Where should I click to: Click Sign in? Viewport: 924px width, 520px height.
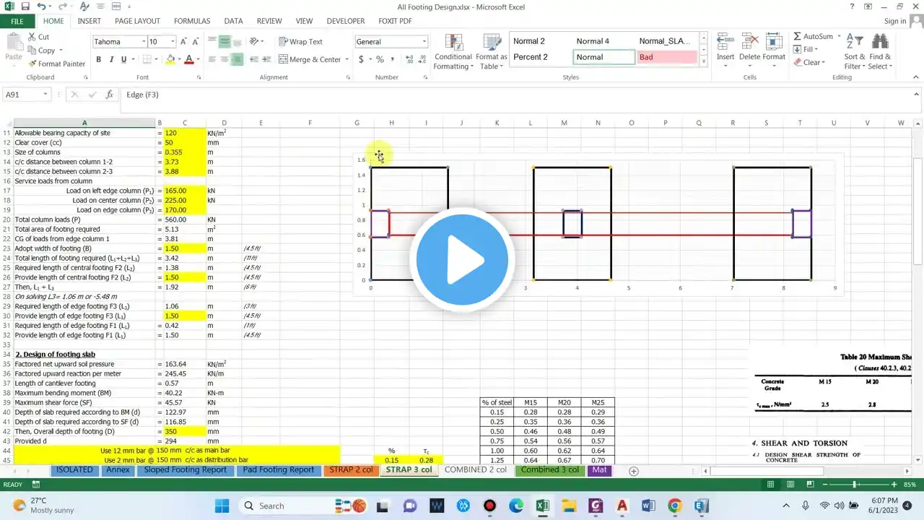(x=895, y=21)
